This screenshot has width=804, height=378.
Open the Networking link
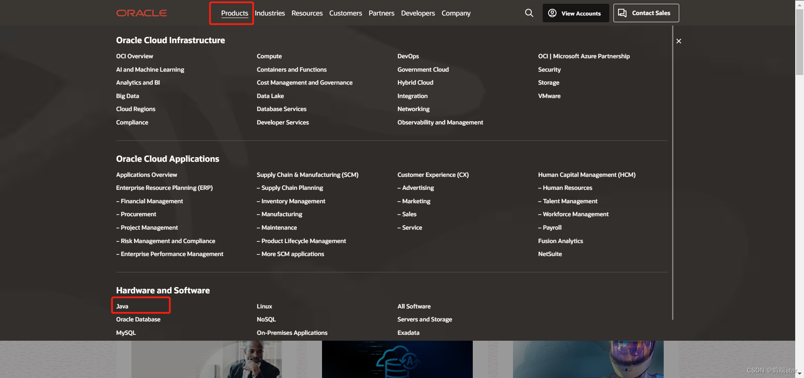[x=413, y=109]
